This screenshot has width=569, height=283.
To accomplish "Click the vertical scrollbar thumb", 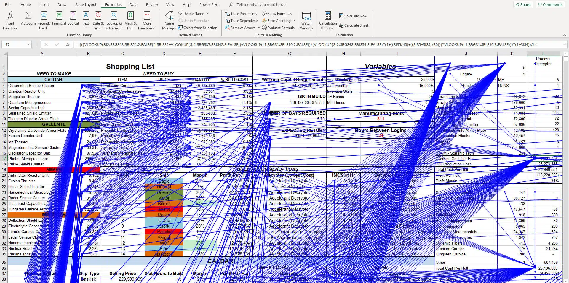I will (566, 59).
